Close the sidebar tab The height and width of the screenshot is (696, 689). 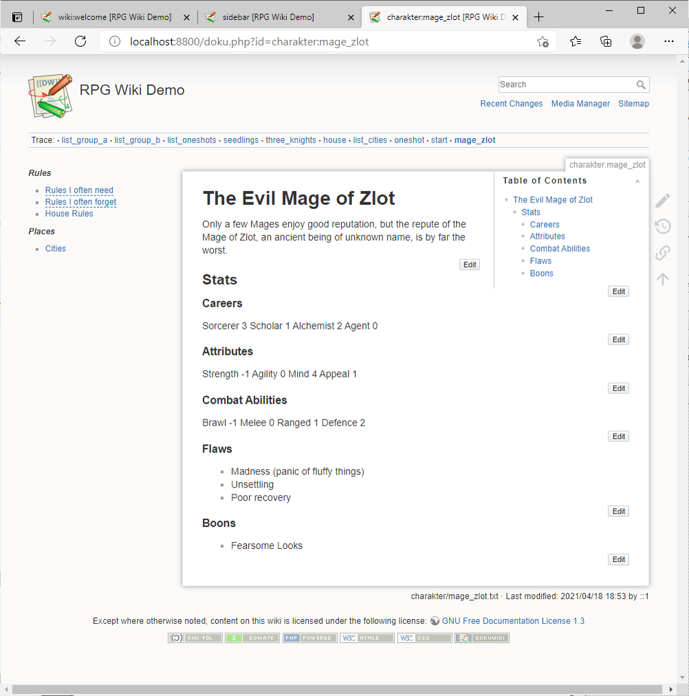[x=351, y=18]
